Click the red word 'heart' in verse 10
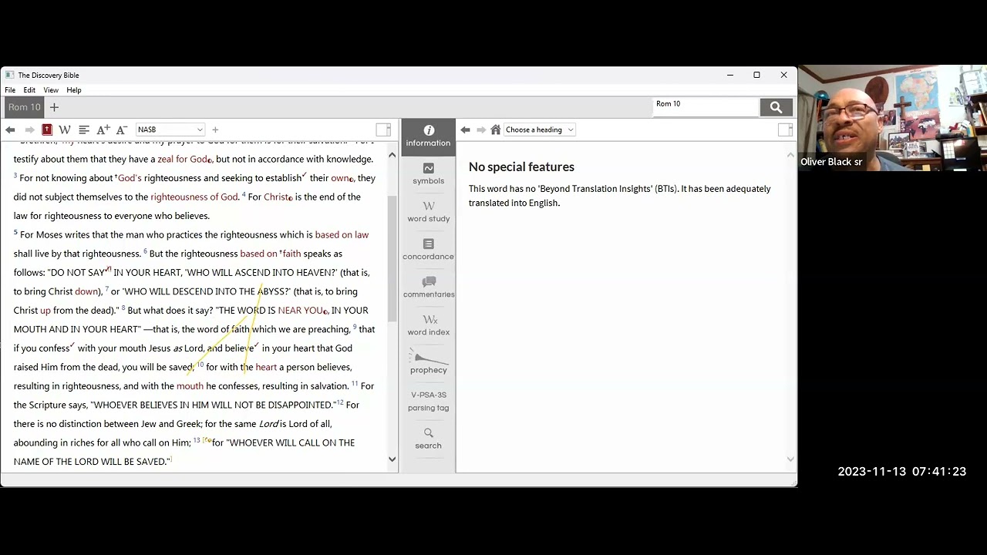Screen dimensions: 987x555 (x=266, y=367)
